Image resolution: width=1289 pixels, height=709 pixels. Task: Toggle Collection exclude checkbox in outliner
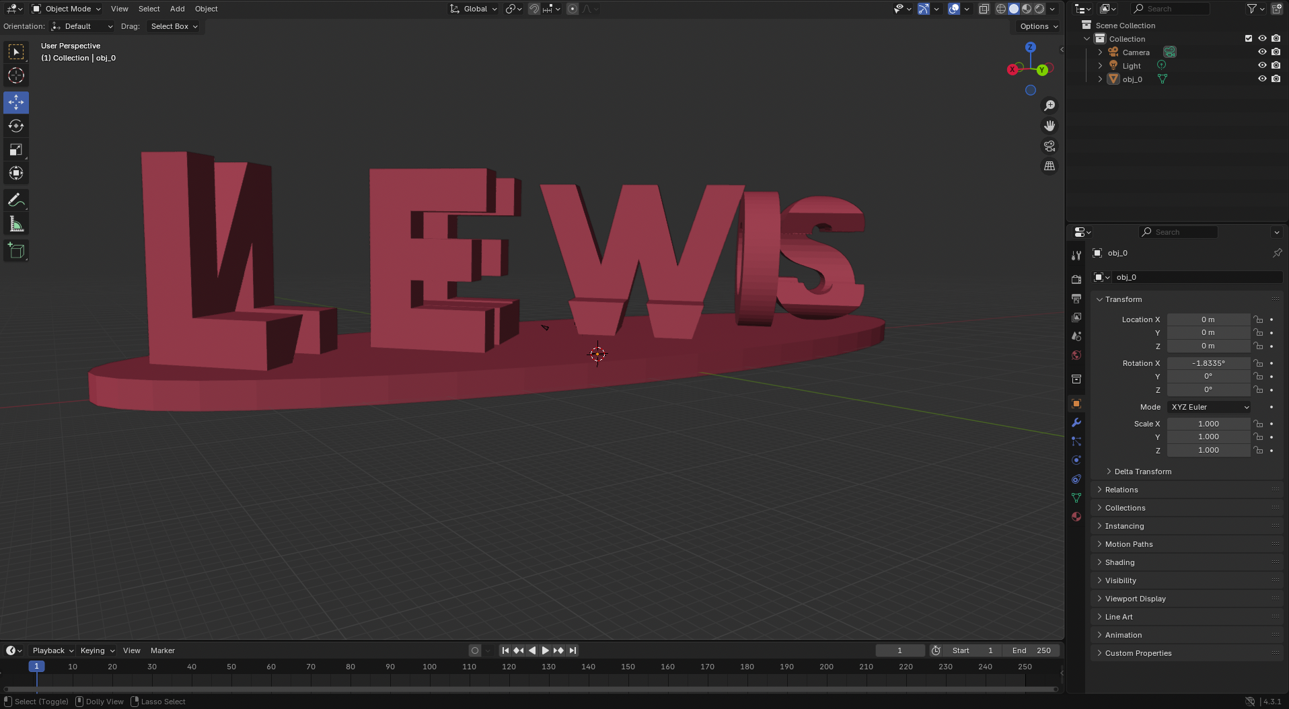point(1249,38)
